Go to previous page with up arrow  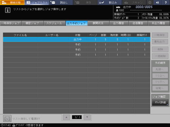(x=66, y=117)
